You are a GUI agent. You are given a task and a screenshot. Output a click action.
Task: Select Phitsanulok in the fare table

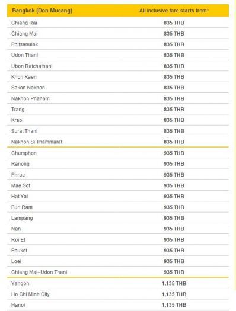click(25, 44)
